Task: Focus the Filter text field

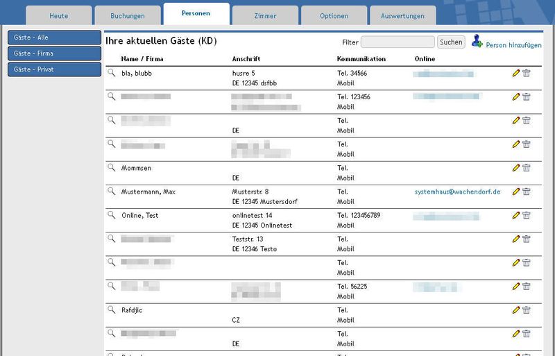Action: coord(398,42)
